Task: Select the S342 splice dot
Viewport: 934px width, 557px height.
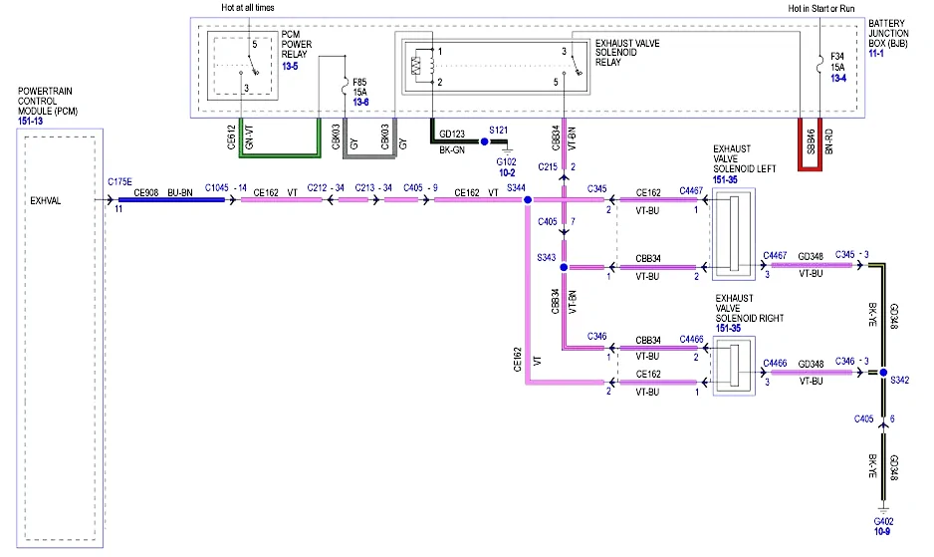Action: pyautogui.click(x=883, y=372)
